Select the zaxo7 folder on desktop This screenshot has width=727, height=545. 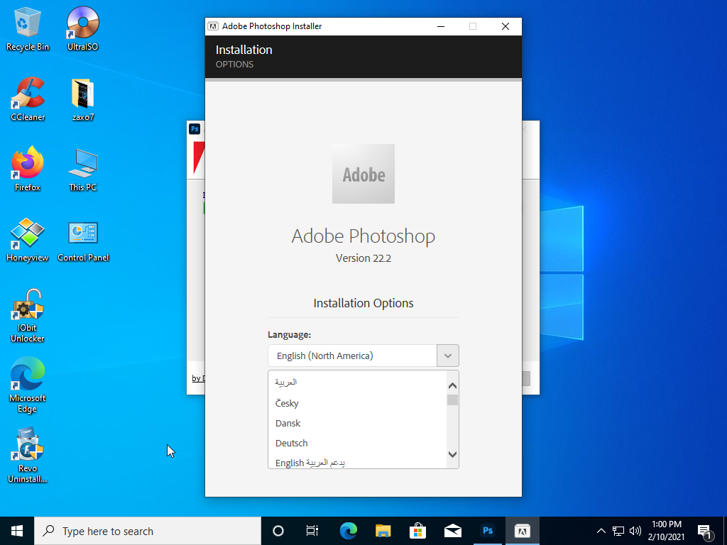(82, 99)
